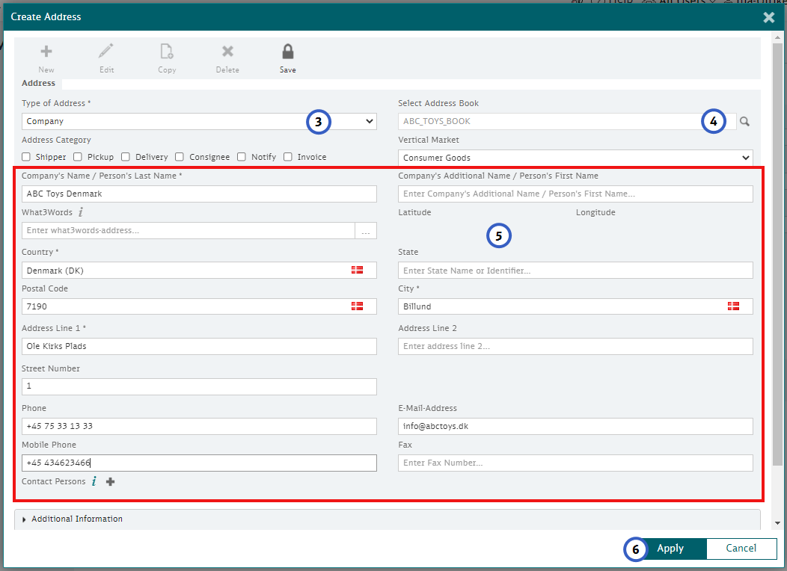Click the Cancel button
This screenshot has width=787, height=571.
point(741,549)
